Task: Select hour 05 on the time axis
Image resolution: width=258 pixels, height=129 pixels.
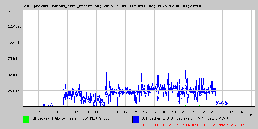Action: pyautogui.click(x=38, y=112)
